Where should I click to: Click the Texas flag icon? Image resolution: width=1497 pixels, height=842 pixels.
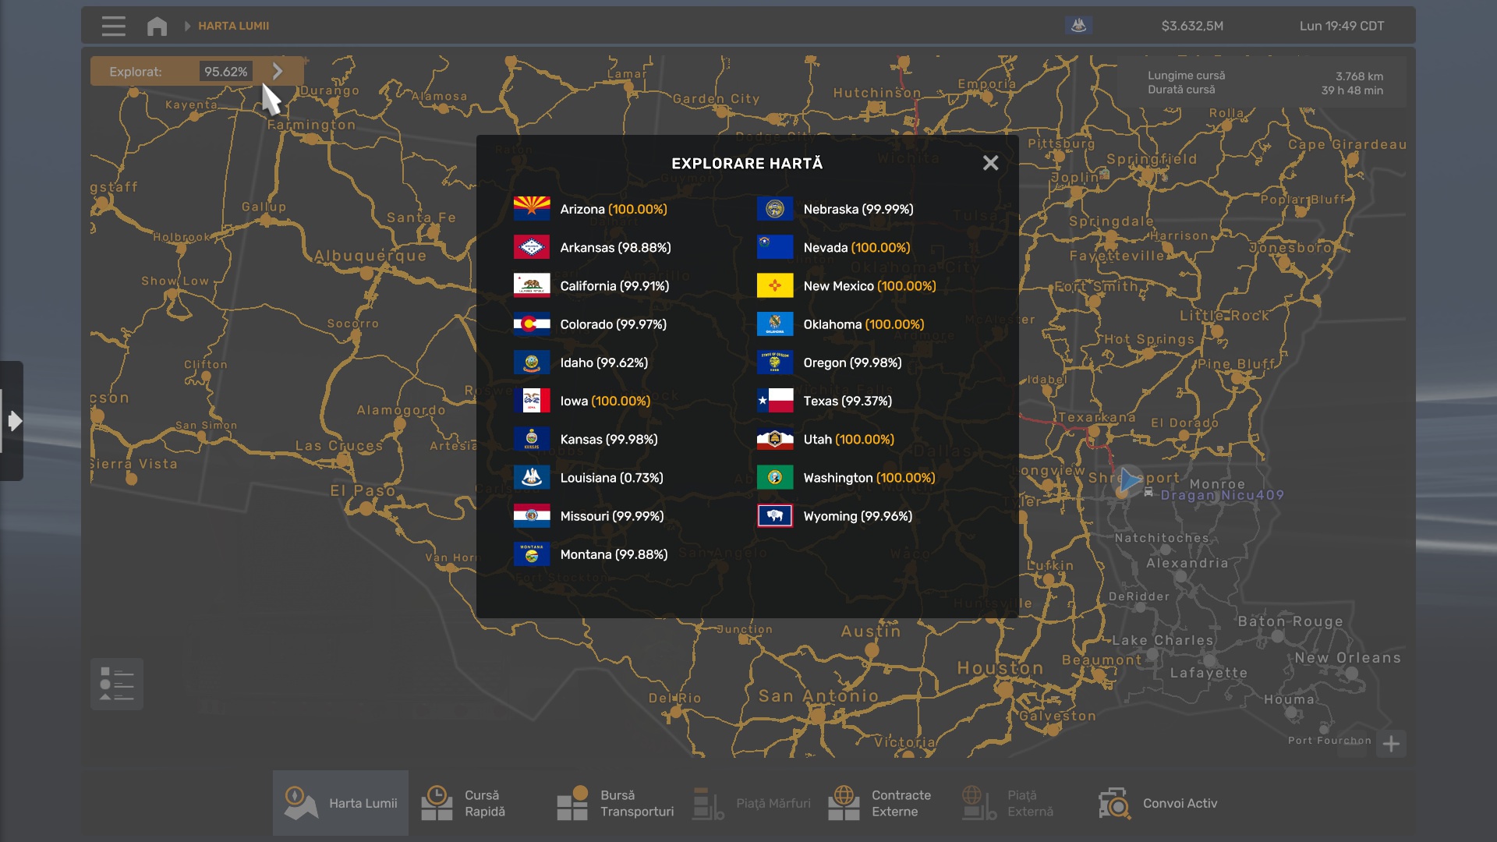tap(774, 401)
